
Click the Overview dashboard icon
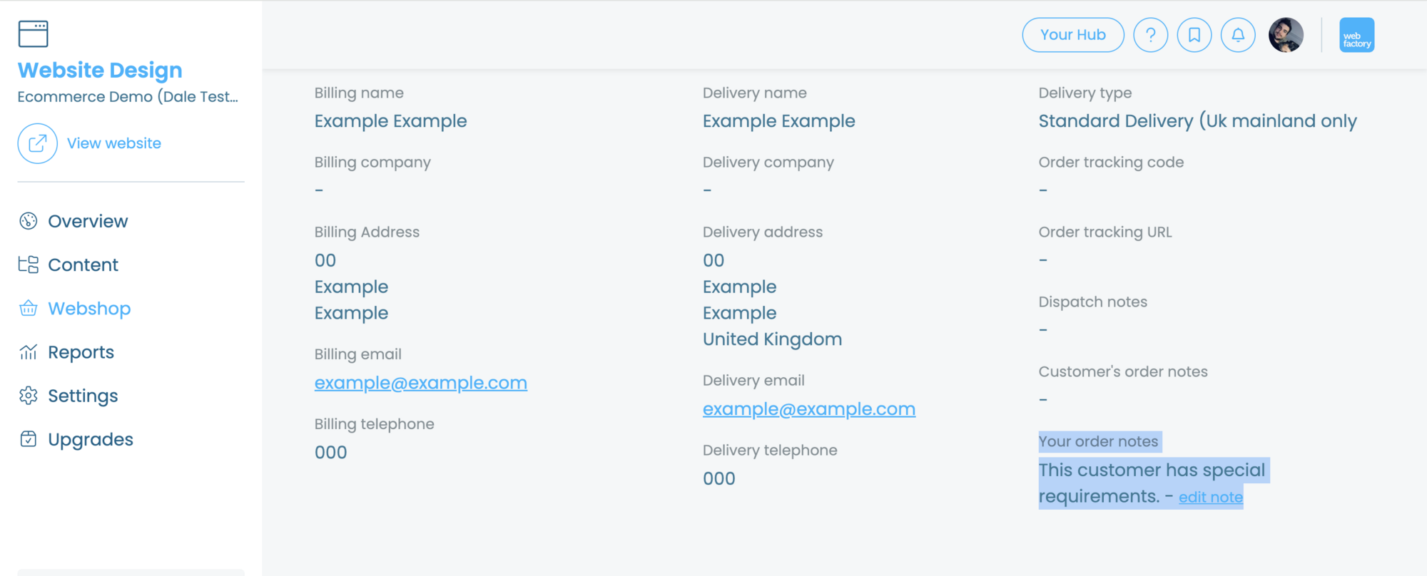pyautogui.click(x=29, y=221)
